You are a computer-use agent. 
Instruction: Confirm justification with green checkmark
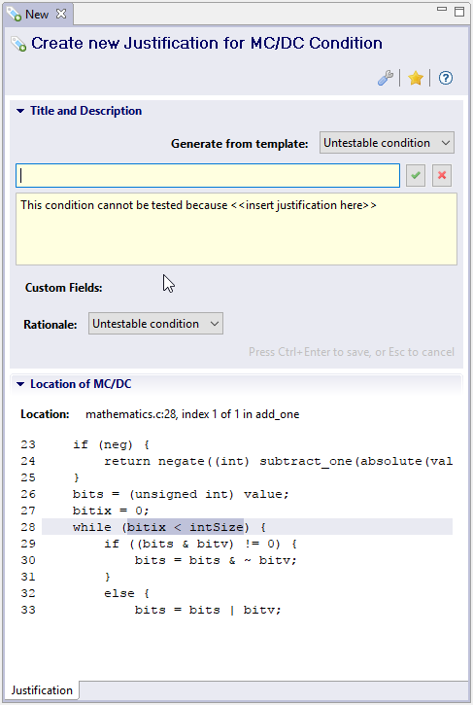coord(416,175)
